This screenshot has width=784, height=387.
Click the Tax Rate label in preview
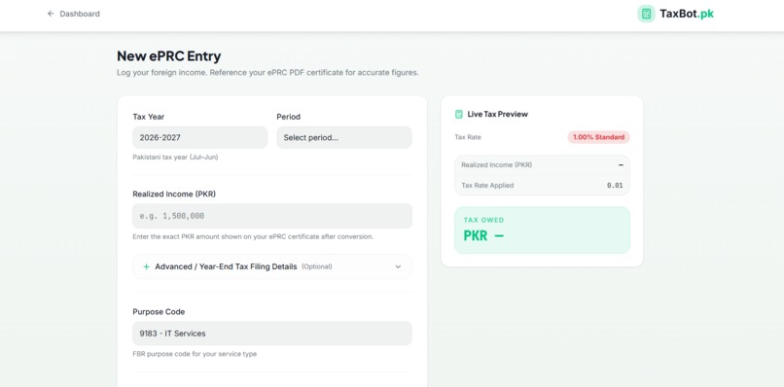(468, 137)
